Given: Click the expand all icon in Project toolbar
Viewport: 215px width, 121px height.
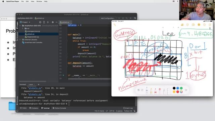Looking at the screenshot, I should click(x=44, y=22).
